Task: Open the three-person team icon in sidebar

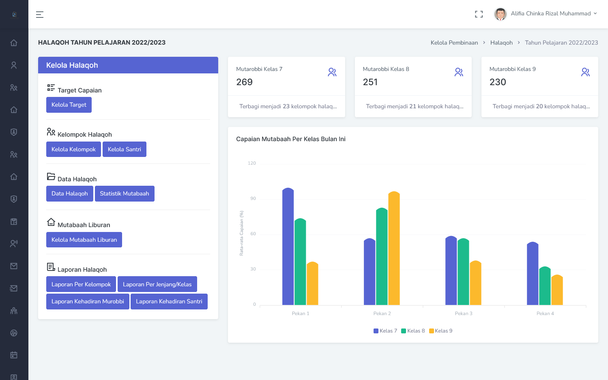Action: click(x=14, y=311)
